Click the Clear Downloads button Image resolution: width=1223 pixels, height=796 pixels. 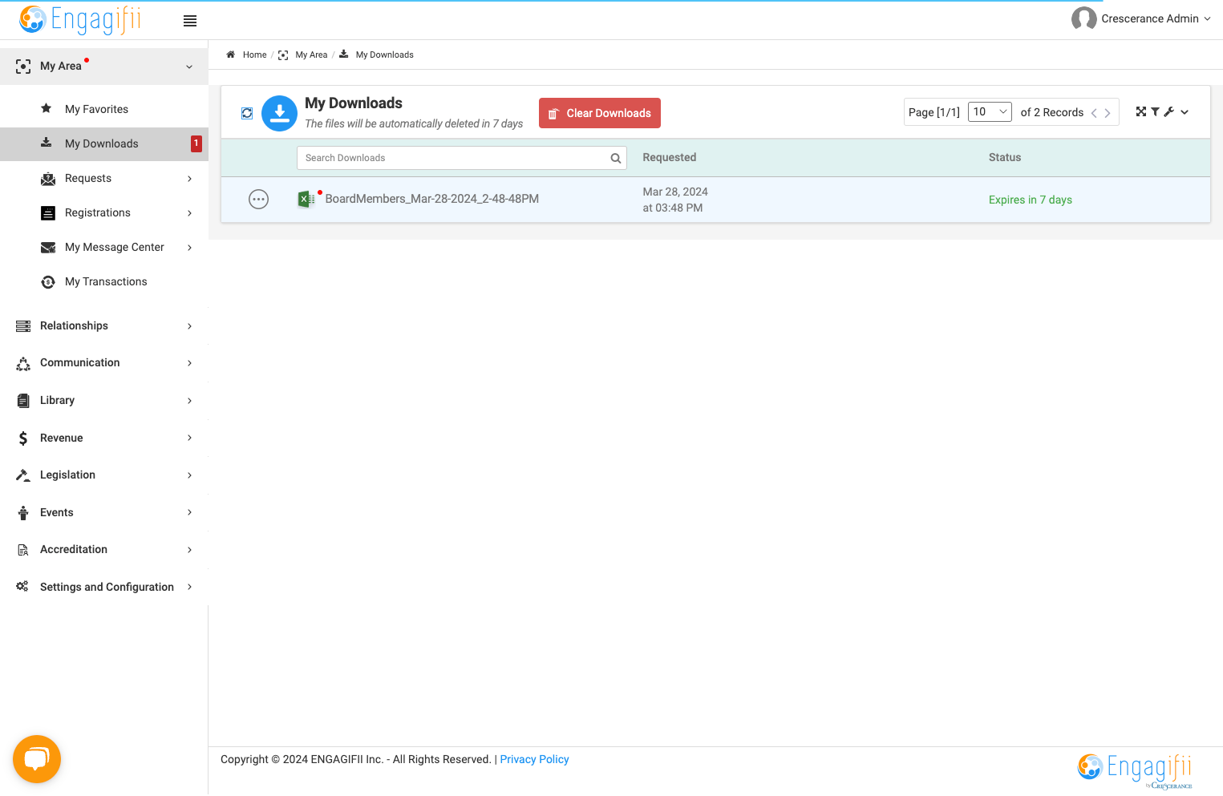point(600,113)
